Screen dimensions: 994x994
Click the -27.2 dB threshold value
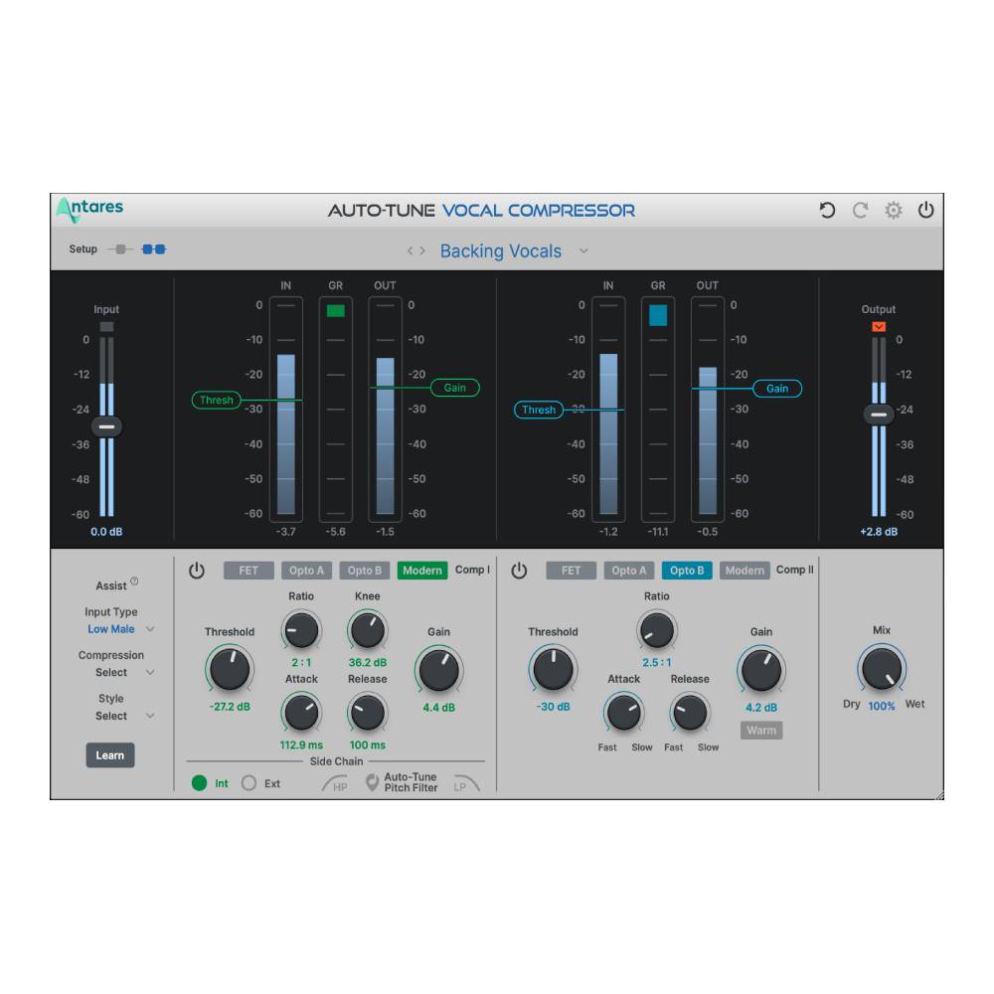click(230, 707)
